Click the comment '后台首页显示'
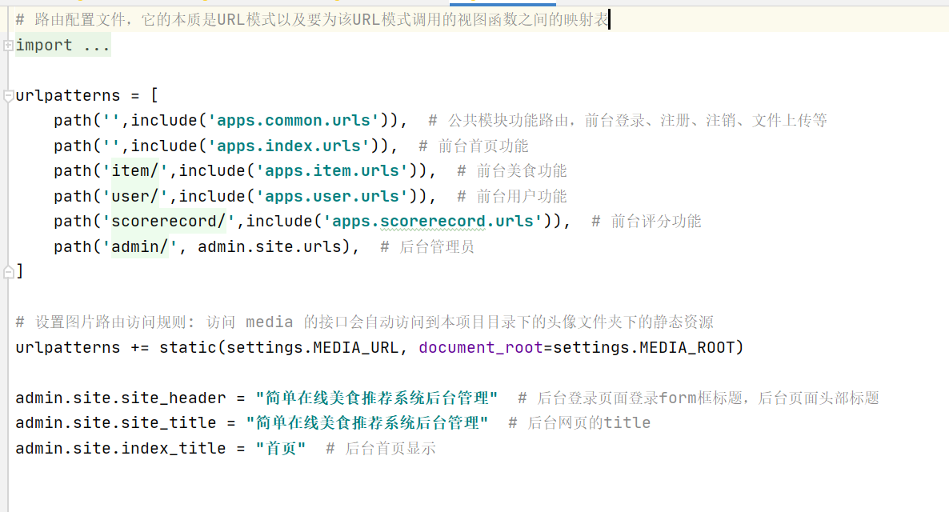Screen dimensions: 949x512 [381, 449]
